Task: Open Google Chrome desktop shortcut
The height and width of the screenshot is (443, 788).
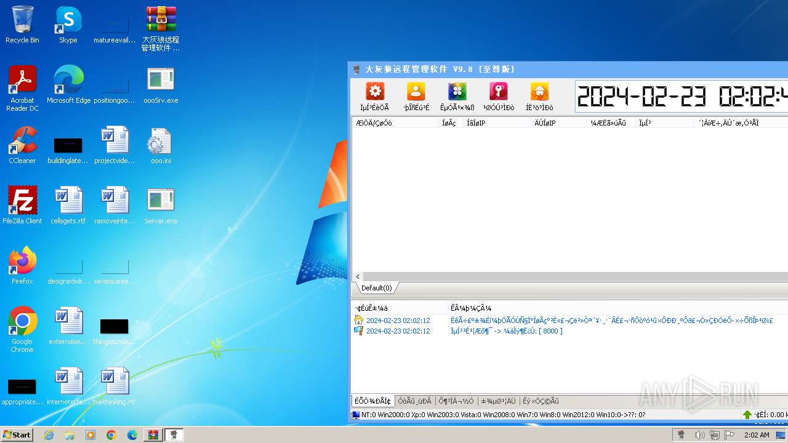Action: tap(22, 330)
